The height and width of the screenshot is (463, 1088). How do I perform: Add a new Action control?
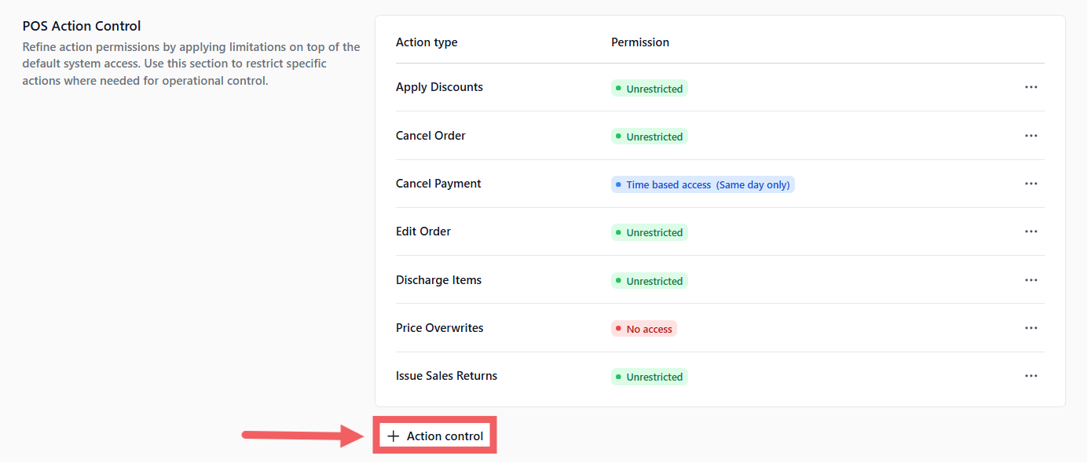click(436, 436)
